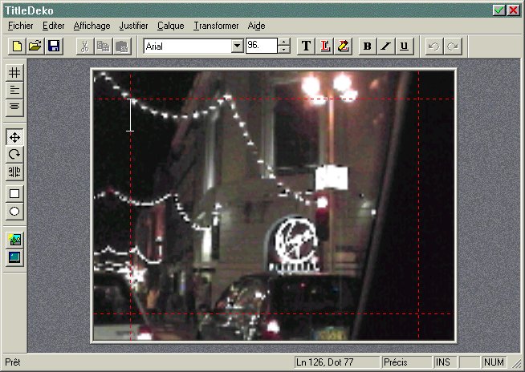Select the rotate tool in the sidebar
525x372 pixels.
coord(14,154)
